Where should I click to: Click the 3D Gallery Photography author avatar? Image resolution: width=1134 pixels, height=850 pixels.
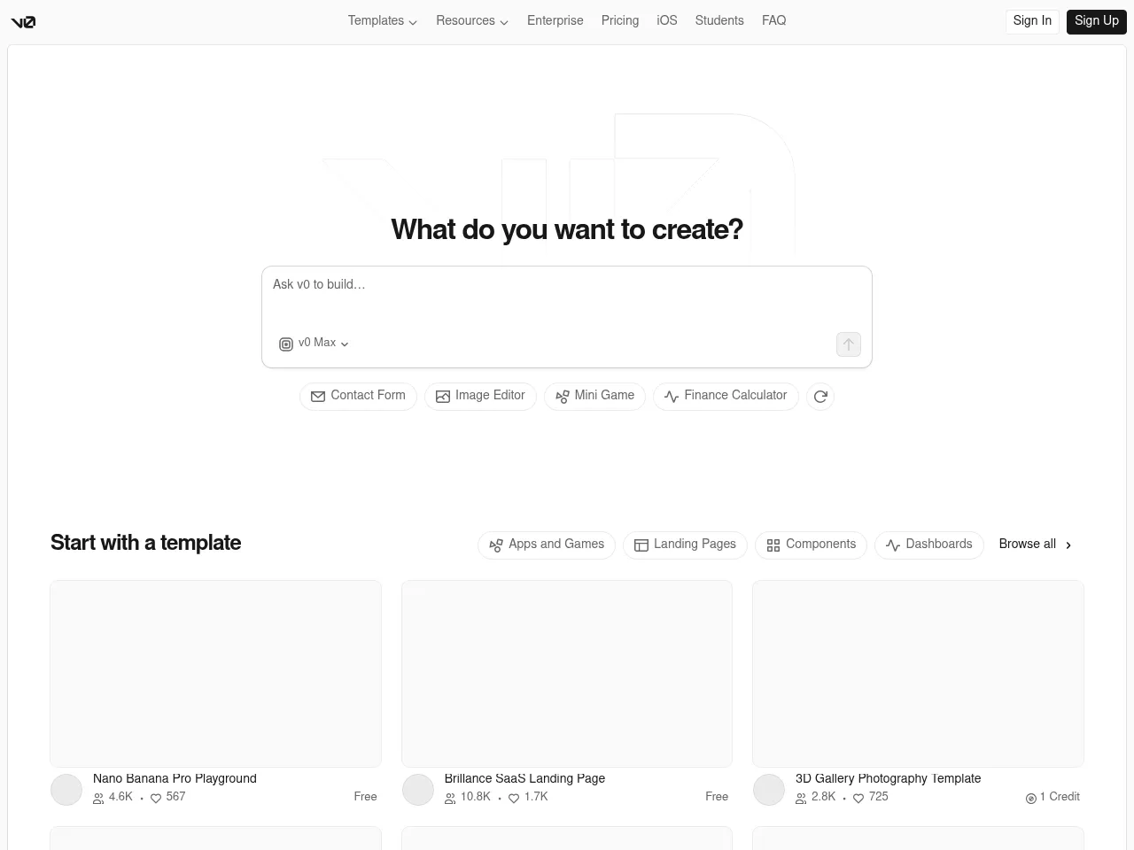(x=769, y=790)
